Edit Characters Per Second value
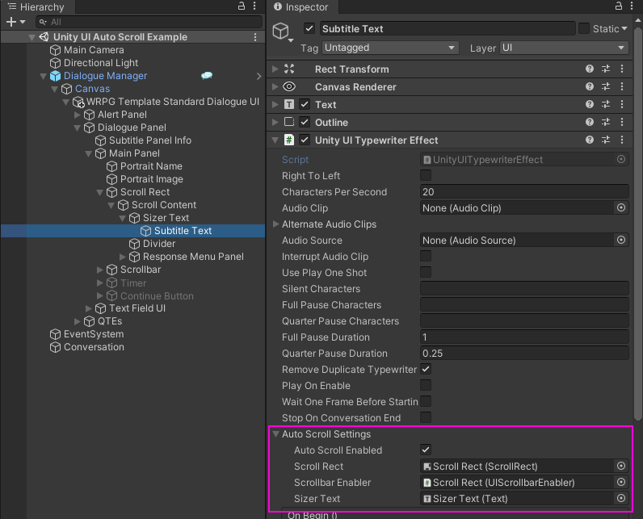This screenshot has height=519, width=643. click(524, 192)
